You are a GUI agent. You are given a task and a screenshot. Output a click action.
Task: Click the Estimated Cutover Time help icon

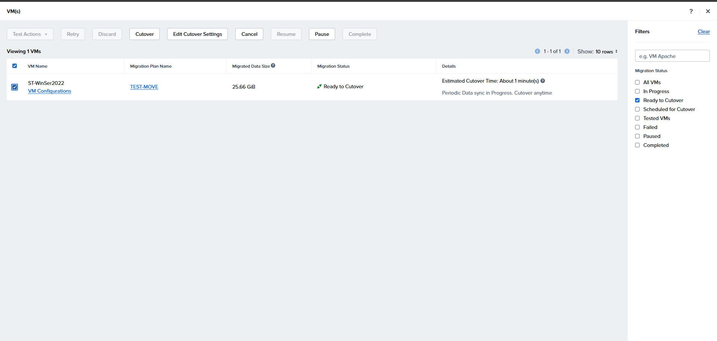coord(543,81)
